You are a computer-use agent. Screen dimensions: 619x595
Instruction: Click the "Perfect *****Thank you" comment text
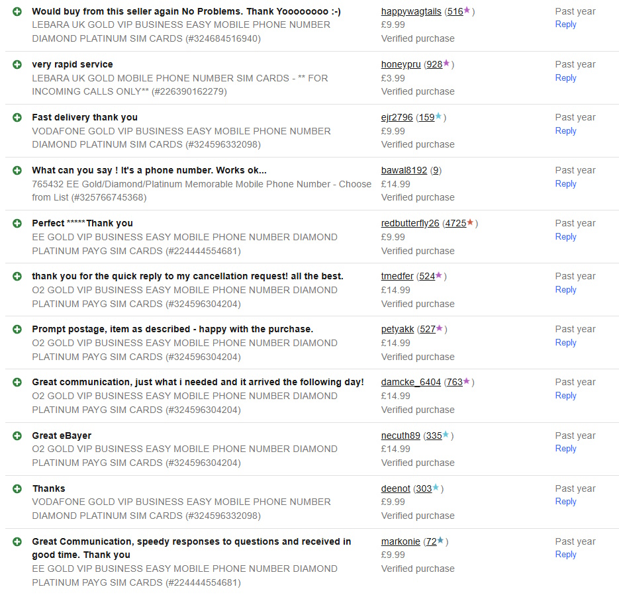(x=82, y=223)
